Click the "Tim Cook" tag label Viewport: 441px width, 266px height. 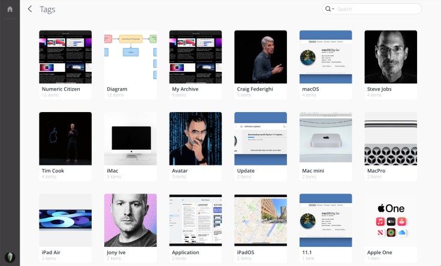point(53,171)
